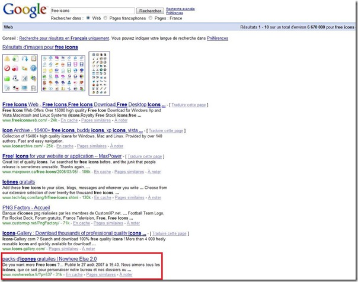Click the Rechercher button
The image size is (358, 282).
pos(150,11)
